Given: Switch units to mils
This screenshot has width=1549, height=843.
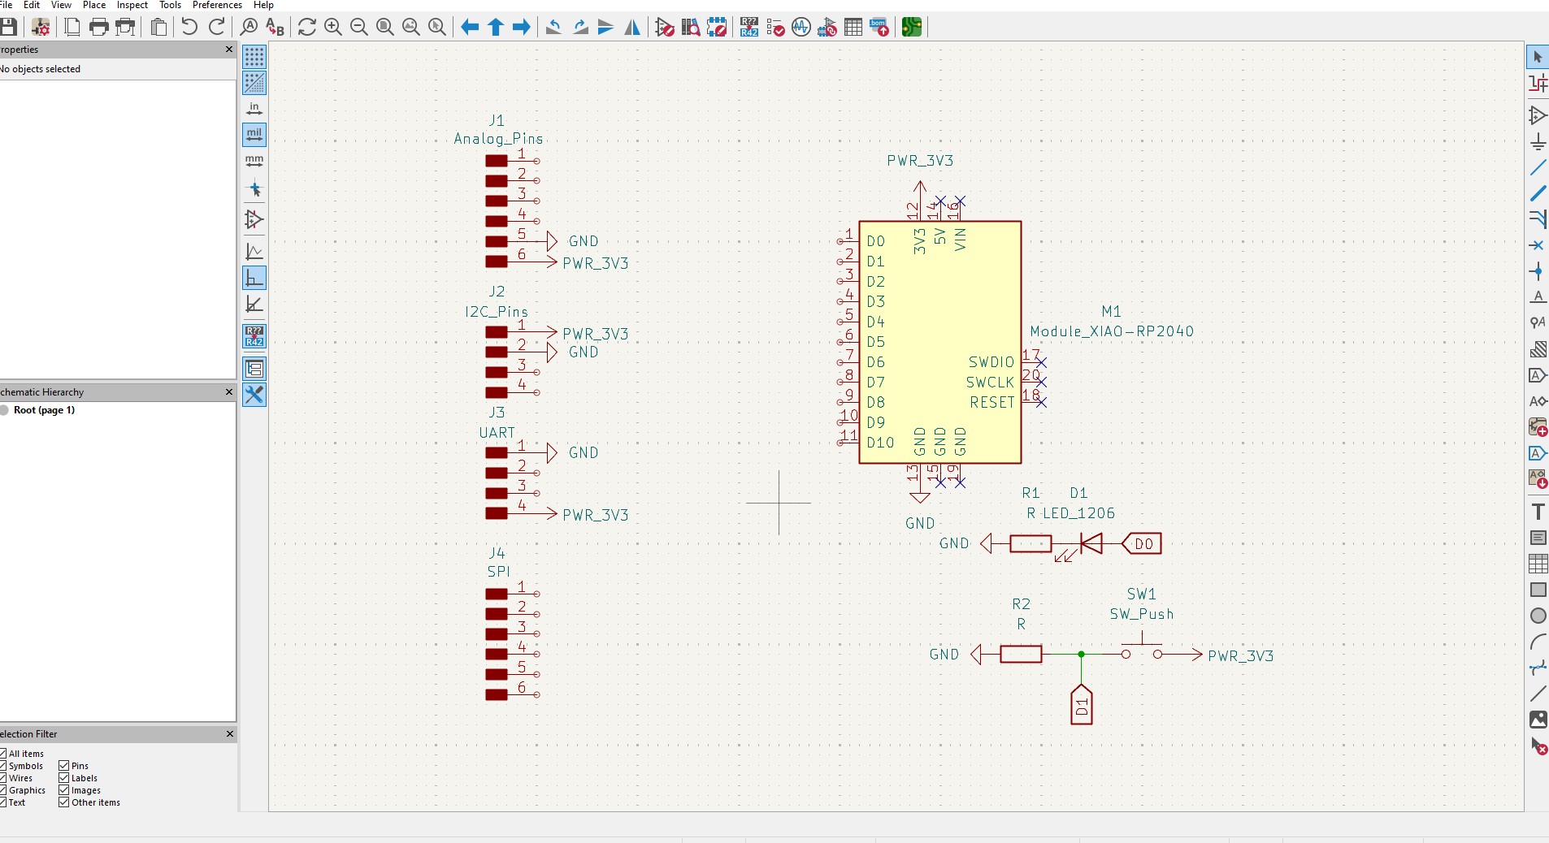Looking at the screenshot, I should [x=254, y=134].
